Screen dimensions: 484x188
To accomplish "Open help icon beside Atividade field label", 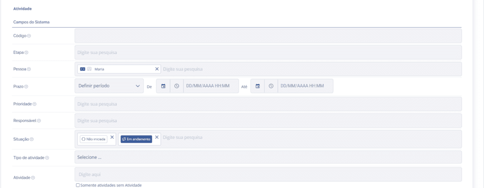I will [x=33, y=178].
